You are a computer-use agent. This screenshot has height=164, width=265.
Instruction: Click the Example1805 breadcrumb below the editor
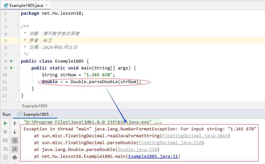[x=35, y=106]
